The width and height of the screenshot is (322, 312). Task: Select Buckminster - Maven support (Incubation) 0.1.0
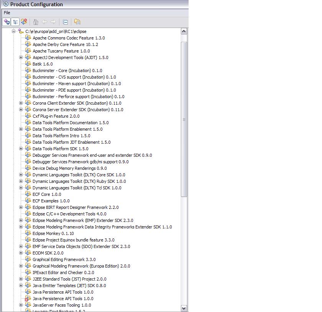pos(77,84)
